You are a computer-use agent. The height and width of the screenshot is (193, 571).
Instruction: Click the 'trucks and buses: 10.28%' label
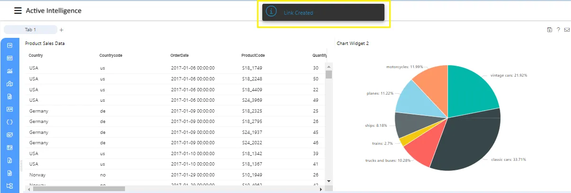(x=387, y=161)
